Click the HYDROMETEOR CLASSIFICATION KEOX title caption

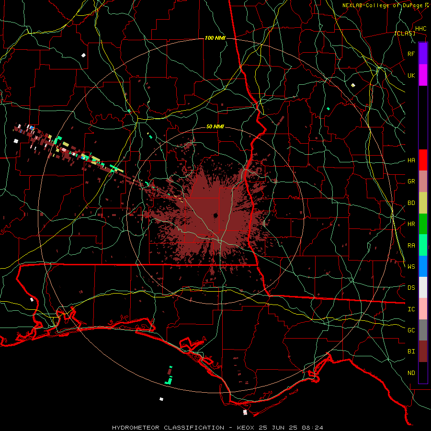tap(217, 428)
